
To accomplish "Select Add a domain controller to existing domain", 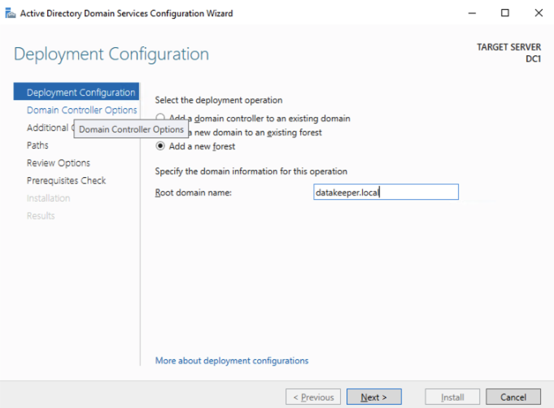I will (160, 119).
